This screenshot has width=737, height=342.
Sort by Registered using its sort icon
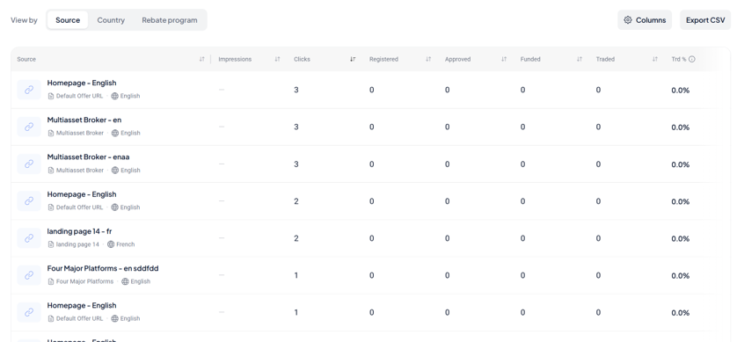point(428,59)
